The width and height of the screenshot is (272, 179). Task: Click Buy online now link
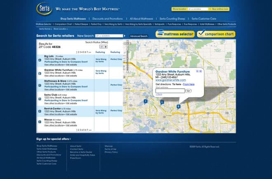(220, 9)
